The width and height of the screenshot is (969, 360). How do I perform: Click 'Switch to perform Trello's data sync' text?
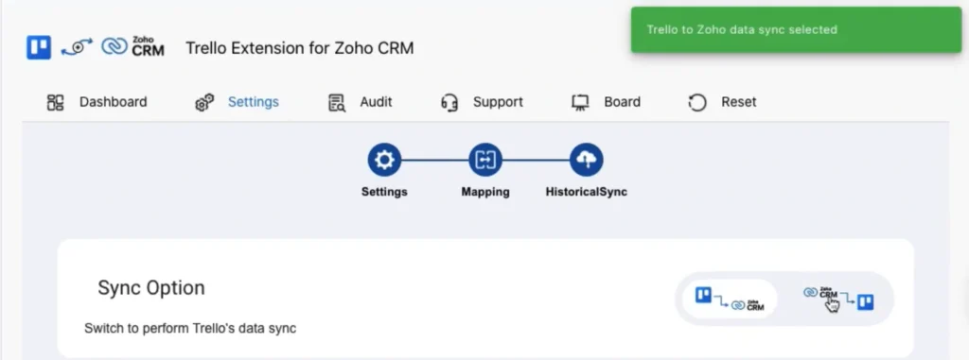point(190,329)
